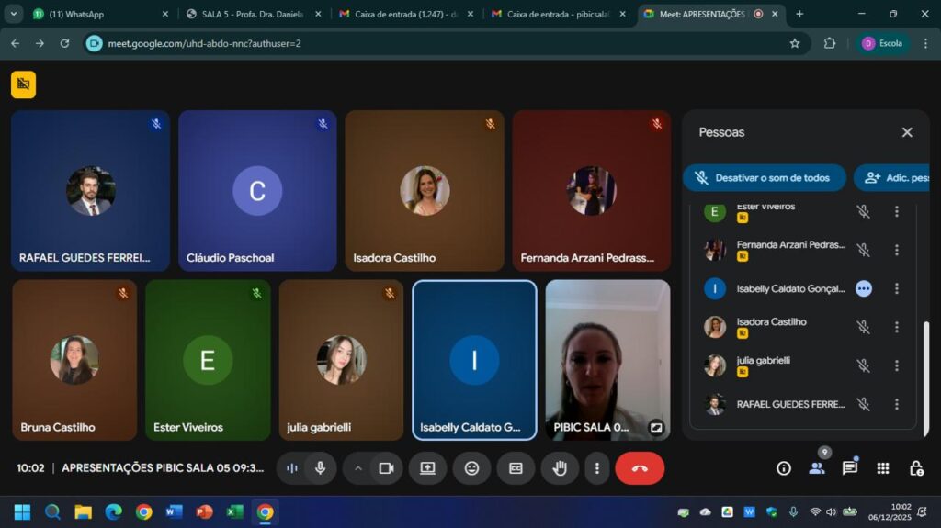Open the emoji reactions button
This screenshot has width=941, height=528.
coord(471,468)
